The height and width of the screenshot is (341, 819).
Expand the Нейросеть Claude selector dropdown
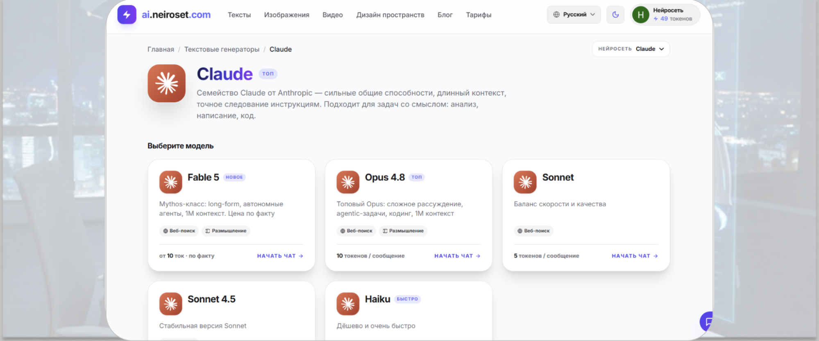[x=631, y=49]
